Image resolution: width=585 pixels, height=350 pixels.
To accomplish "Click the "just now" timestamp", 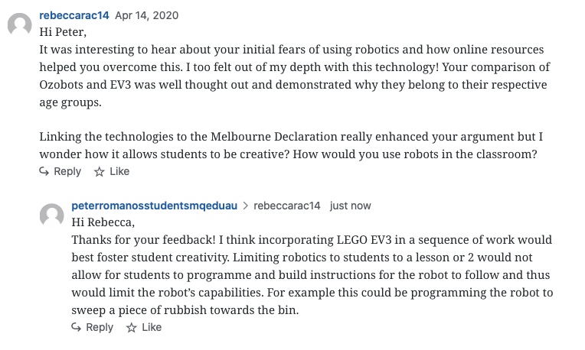I will click(x=350, y=206).
